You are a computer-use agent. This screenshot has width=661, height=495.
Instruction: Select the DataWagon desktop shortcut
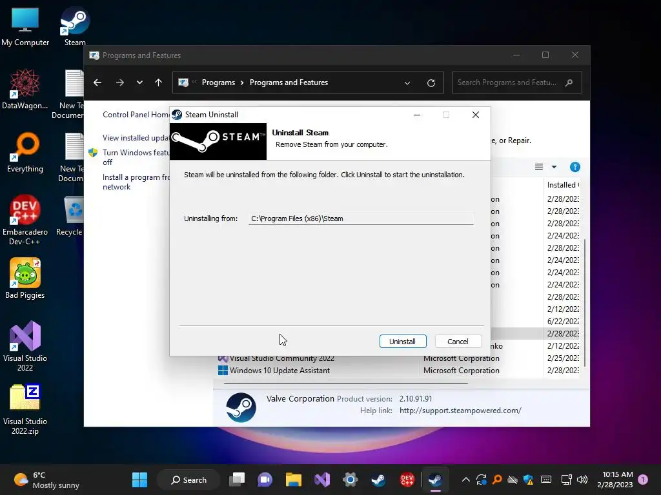(x=25, y=89)
